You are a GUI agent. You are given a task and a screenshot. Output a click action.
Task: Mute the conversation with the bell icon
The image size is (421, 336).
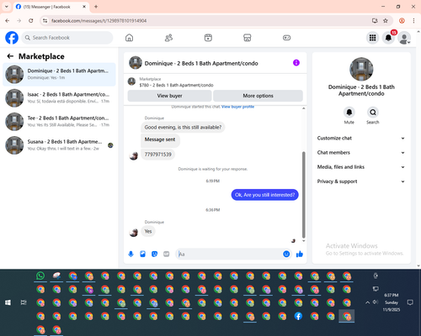(x=349, y=113)
